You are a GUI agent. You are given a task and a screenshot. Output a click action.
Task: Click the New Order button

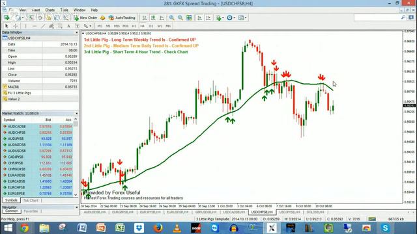tap(85, 18)
